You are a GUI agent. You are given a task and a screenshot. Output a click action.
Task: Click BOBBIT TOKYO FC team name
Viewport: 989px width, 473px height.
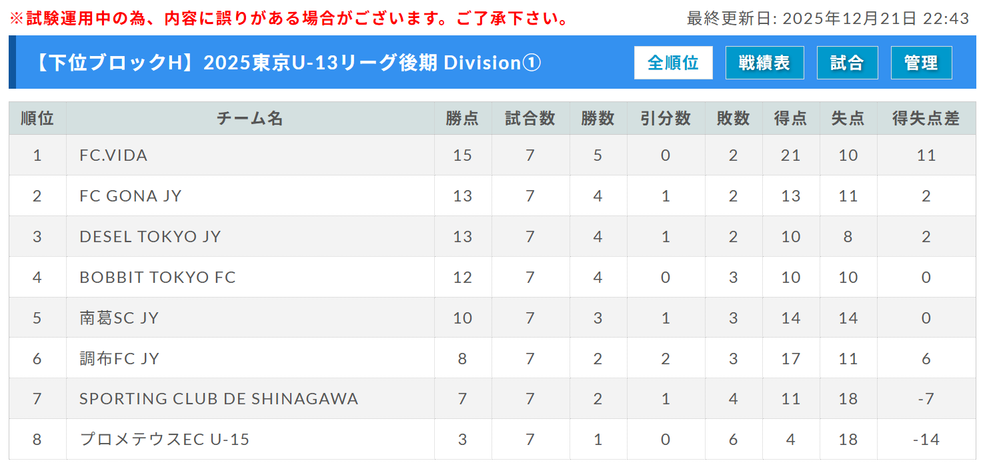[157, 278]
